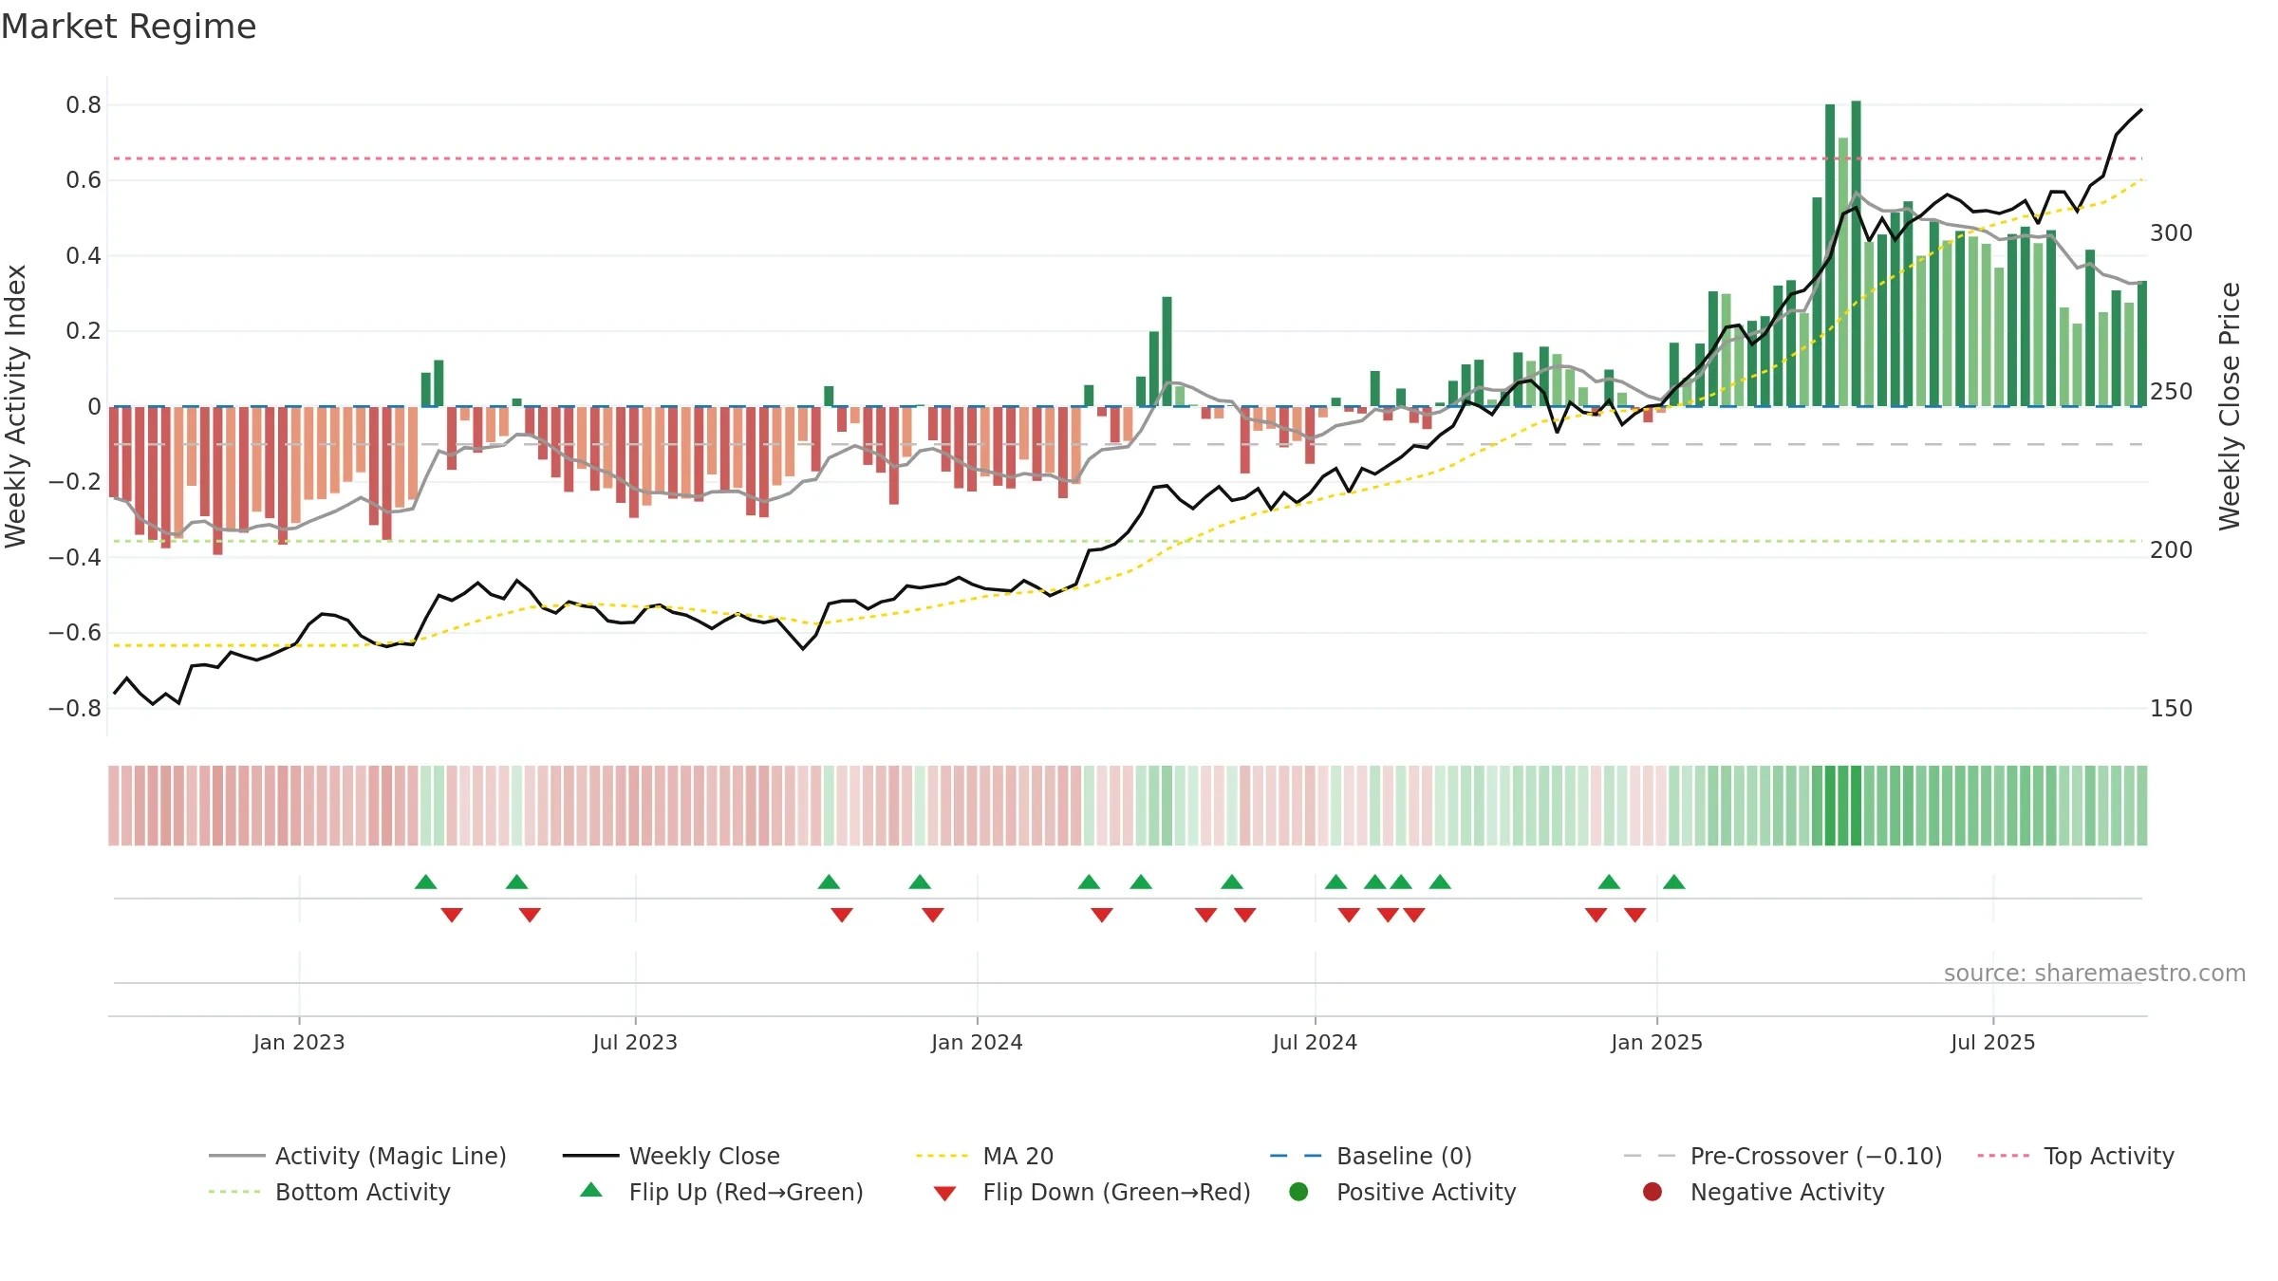Click the yellow dotted MA 20 swatch

pos(943,1156)
